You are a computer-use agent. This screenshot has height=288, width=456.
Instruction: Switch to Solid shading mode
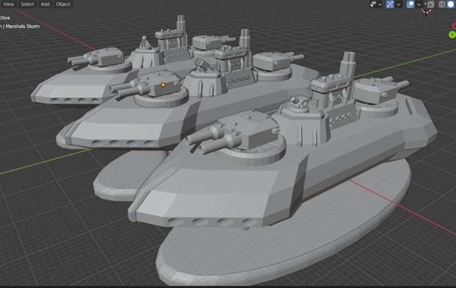tap(451, 4)
